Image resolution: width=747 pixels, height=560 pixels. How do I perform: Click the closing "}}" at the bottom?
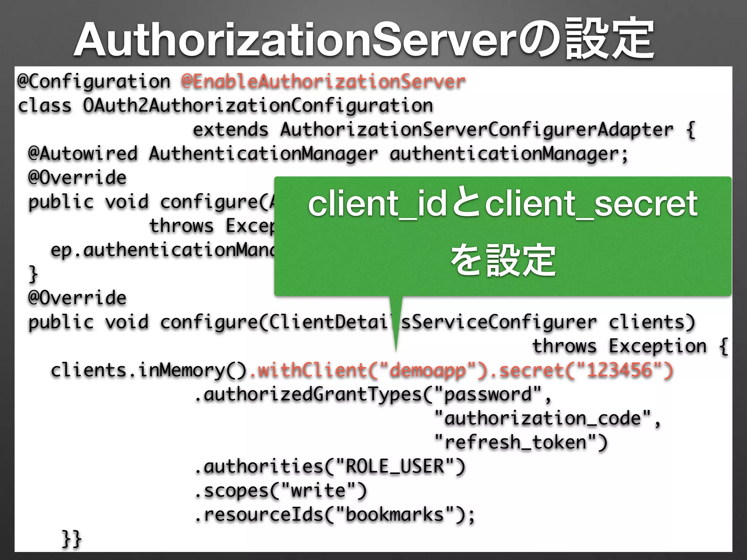(71, 539)
